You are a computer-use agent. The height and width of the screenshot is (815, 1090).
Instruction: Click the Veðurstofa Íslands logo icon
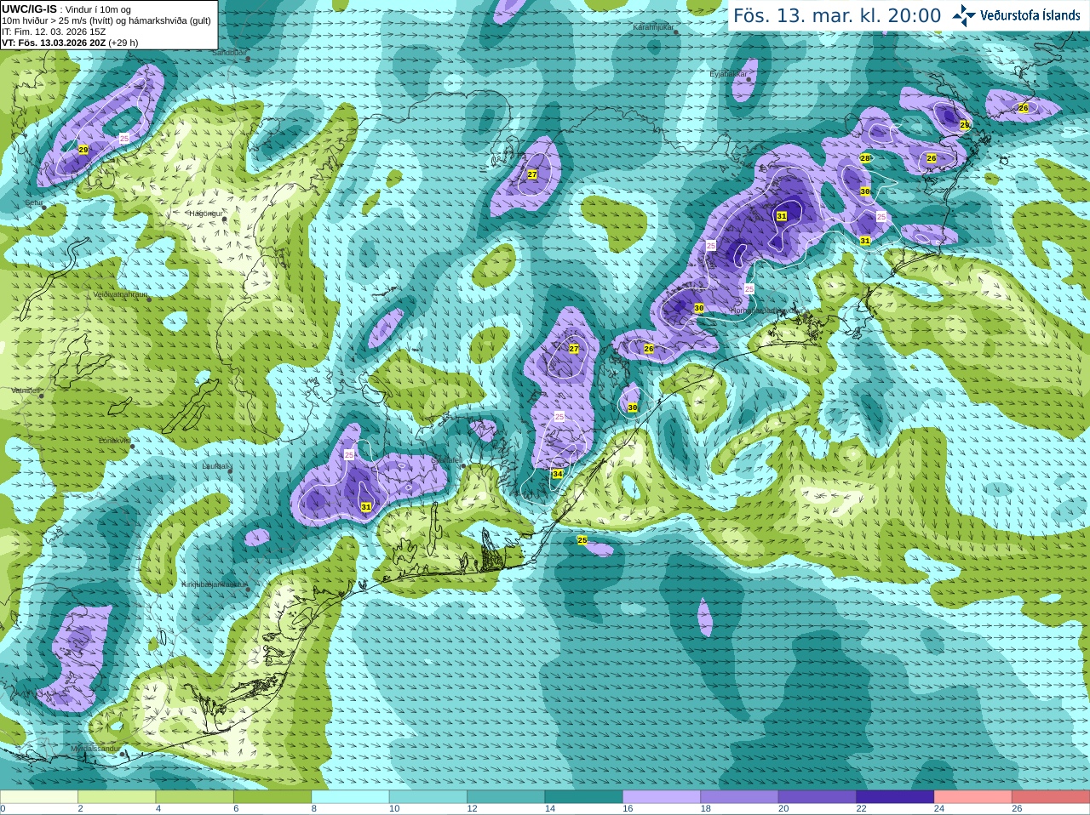[x=963, y=15]
